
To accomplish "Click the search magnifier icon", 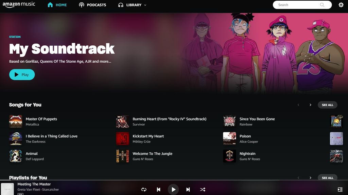I will click(x=322, y=5).
